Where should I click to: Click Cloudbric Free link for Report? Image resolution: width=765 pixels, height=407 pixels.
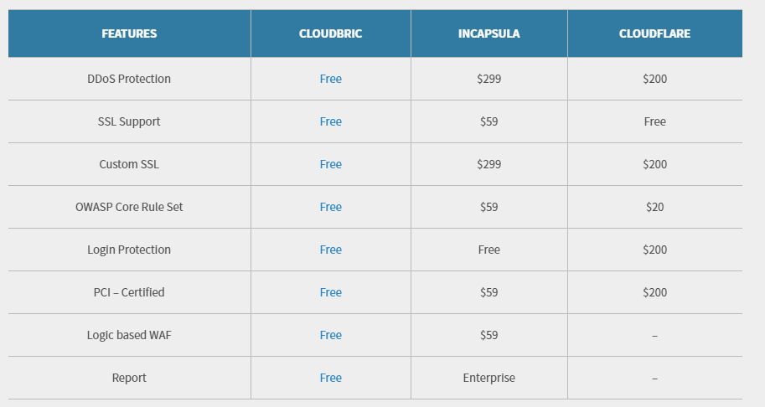click(x=330, y=378)
